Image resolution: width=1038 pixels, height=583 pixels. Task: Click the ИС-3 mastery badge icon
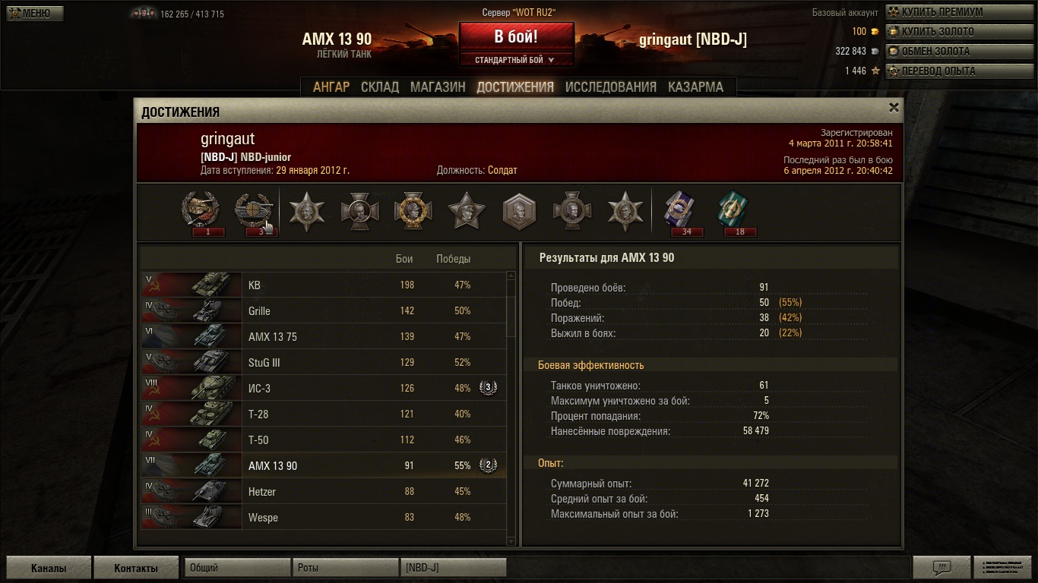point(489,388)
